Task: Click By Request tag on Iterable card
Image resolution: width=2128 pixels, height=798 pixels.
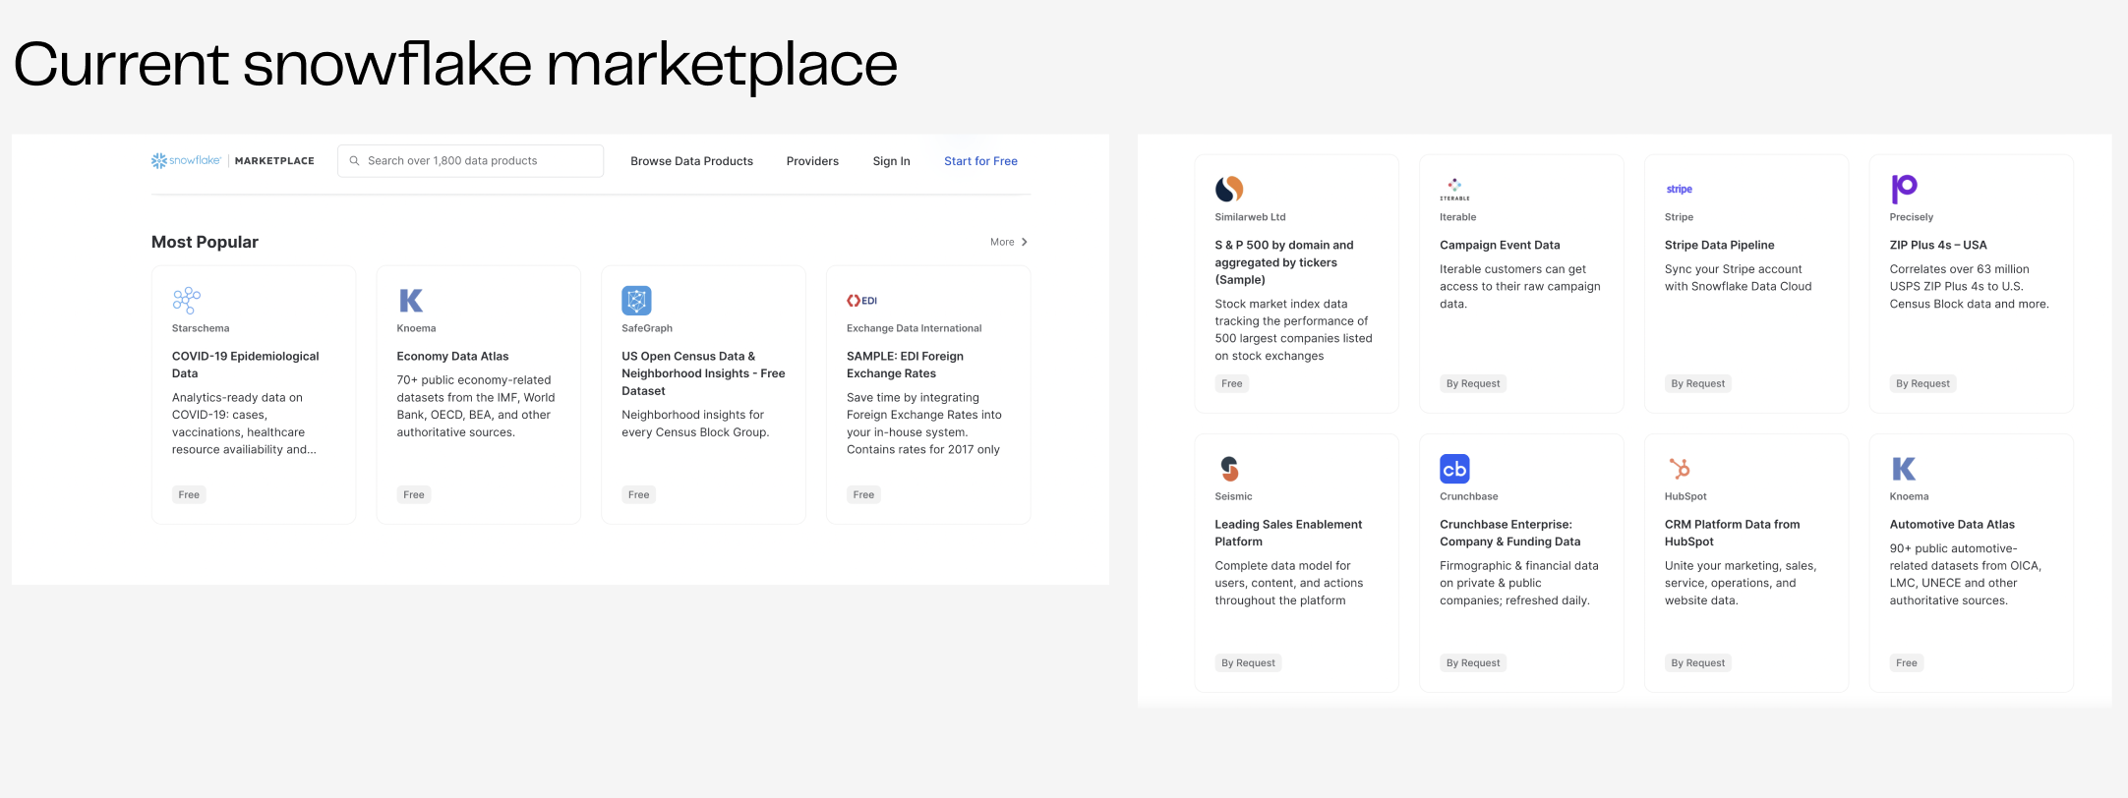Action: 1473,383
